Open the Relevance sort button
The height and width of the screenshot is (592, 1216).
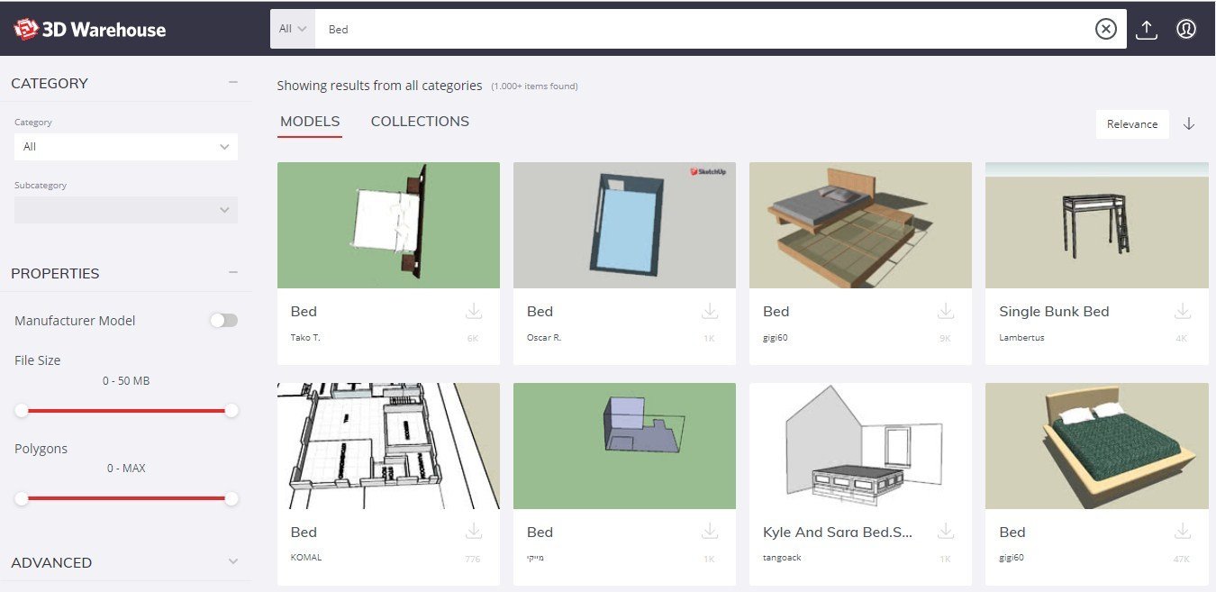coord(1132,124)
